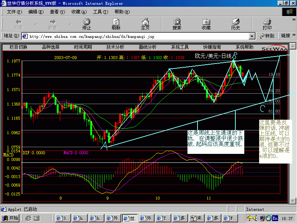Screen dimensions: 297x223
Task: Click the Print (打印) toolbar icon
Action: point(267,24)
